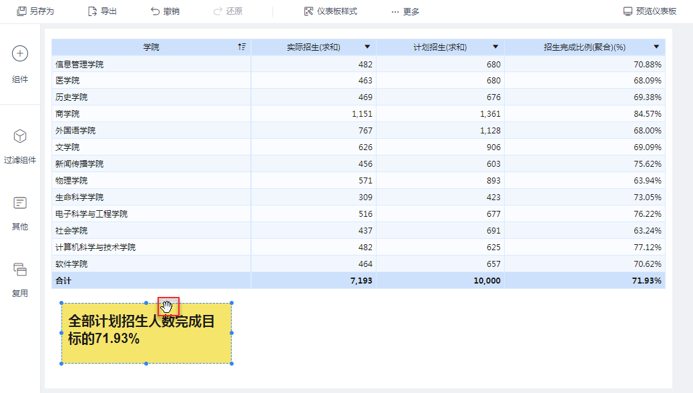Click the Redo (还原) button
The width and height of the screenshot is (693, 393).
pyautogui.click(x=228, y=11)
